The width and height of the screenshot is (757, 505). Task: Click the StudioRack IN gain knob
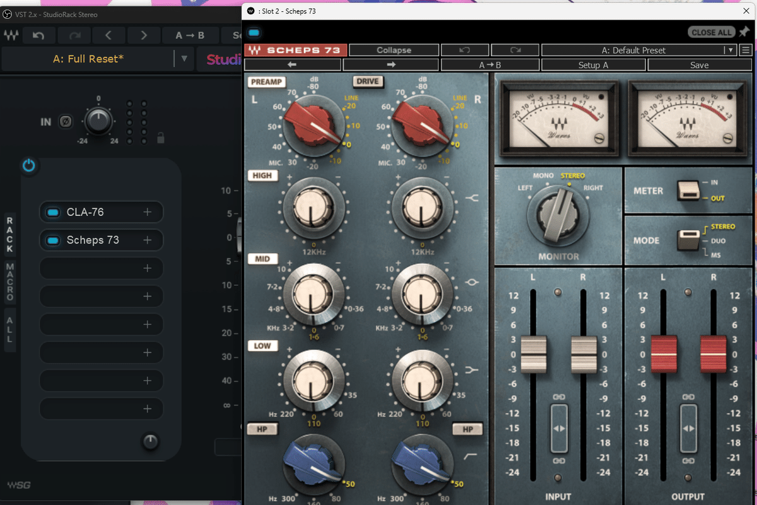99,121
